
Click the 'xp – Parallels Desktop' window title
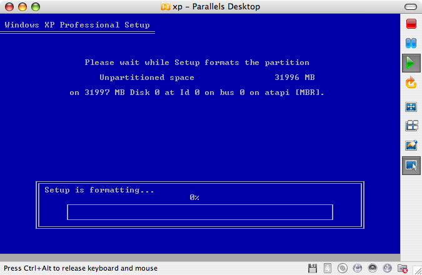(216, 6)
